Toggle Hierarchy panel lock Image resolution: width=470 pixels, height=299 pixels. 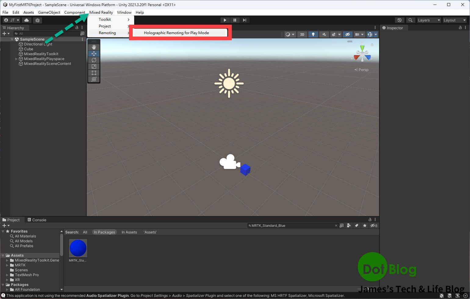[x=77, y=27]
